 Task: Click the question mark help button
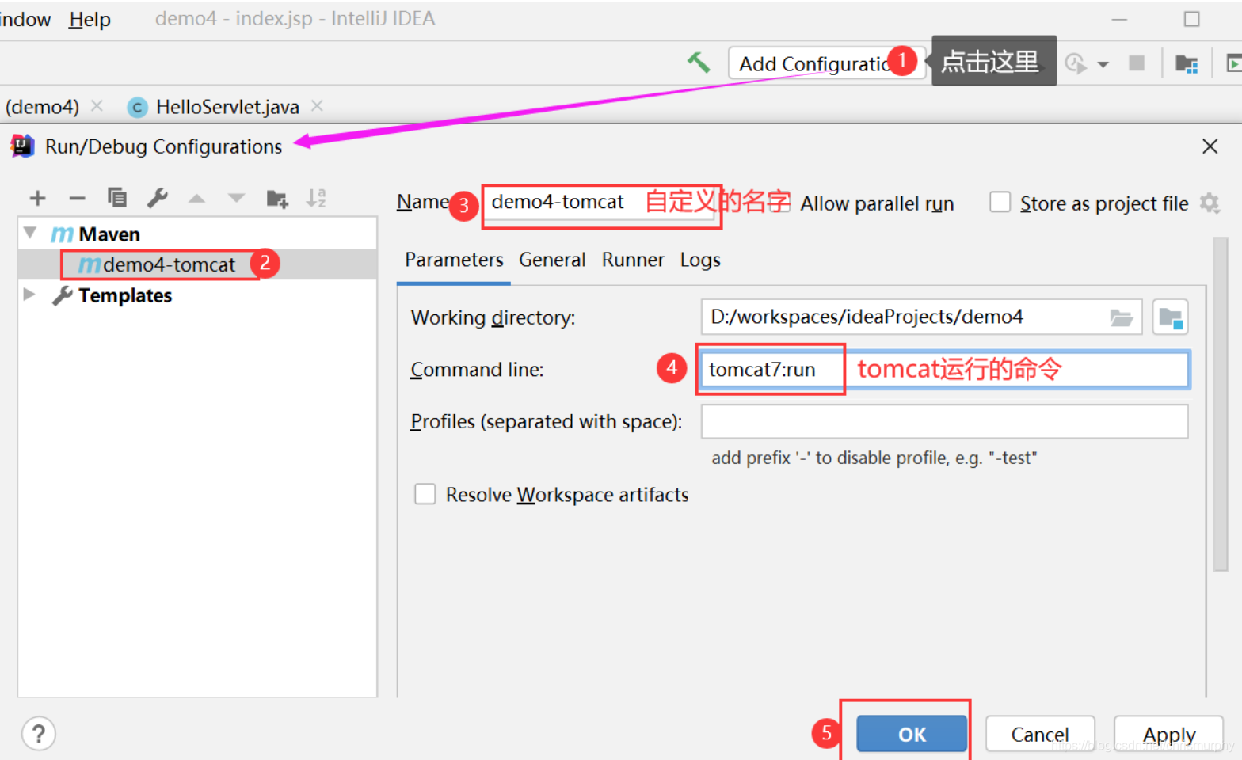(x=39, y=733)
